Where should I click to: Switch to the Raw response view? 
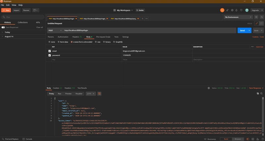pyautogui.click(x=60, y=94)
